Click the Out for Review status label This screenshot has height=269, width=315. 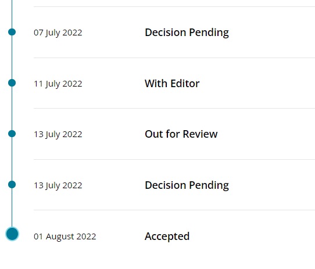click(x=181, y=134)
